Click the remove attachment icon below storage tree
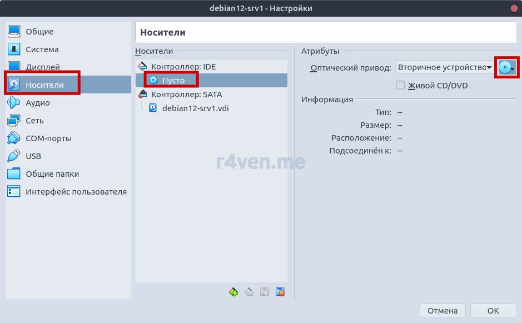 281,292
